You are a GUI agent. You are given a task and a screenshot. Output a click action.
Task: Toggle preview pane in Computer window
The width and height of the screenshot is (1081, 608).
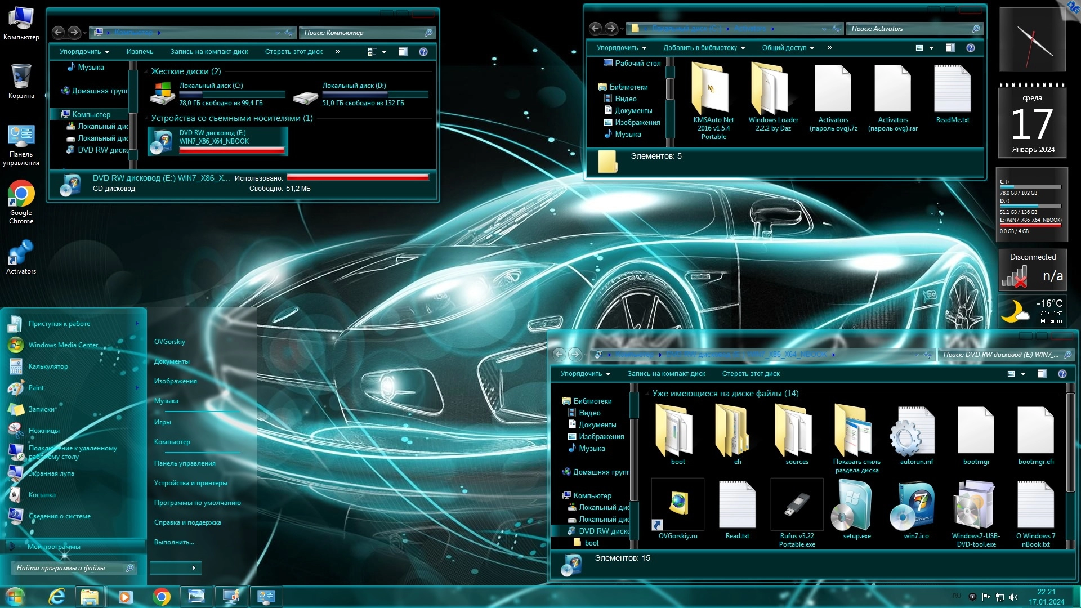coord(403,52)
